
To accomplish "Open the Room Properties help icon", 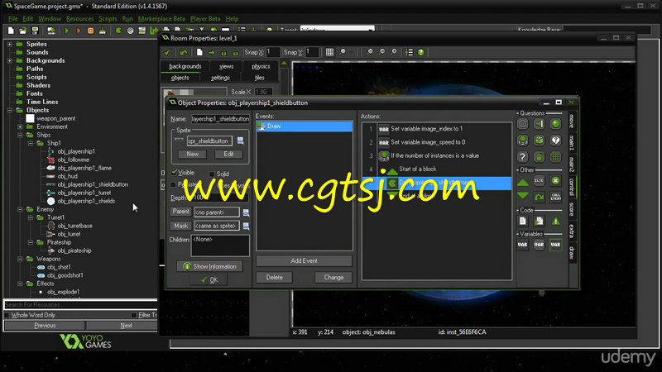I will point(421,52).
